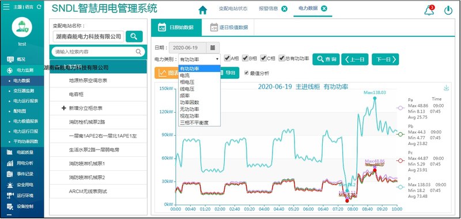The width and height of the screenshot is (461, 219).
Task: Click the 查询 query button
Action: [326, 59]
